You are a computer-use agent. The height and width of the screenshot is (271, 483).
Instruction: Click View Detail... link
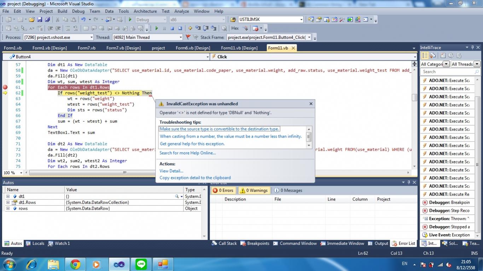tap(171, 171)
